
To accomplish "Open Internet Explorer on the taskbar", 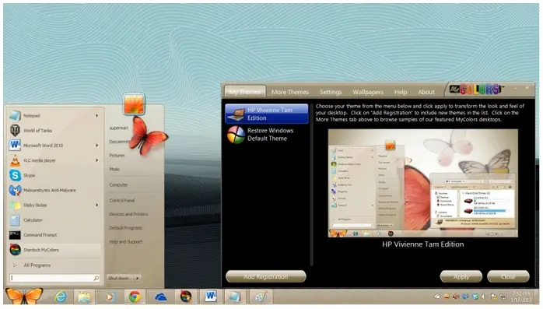I will pyautogui.click(x=61, y=297).
